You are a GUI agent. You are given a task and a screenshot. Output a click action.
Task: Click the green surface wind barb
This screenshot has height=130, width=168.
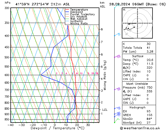pos(117,120)
